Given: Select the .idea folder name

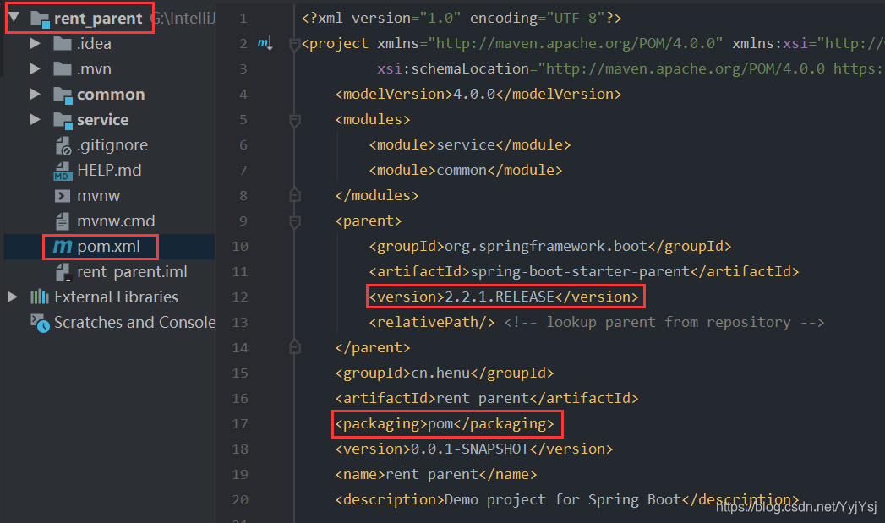Looking at the screenshot, I should click(94, 43).
